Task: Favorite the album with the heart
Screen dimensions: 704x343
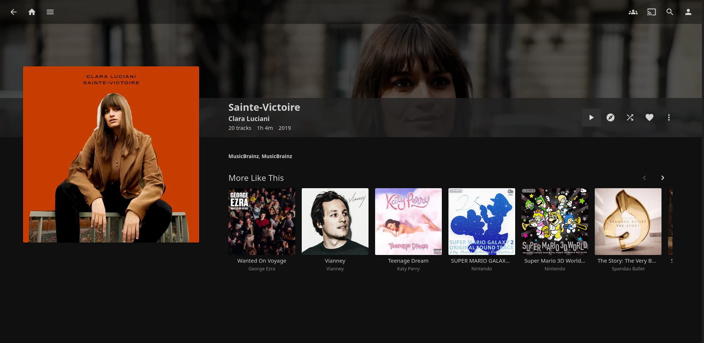Action: tap(649, 117)
